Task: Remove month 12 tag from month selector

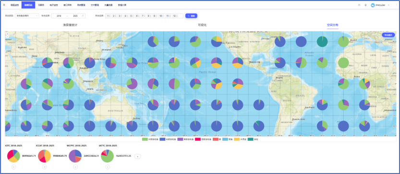Action: click(176, 16)
